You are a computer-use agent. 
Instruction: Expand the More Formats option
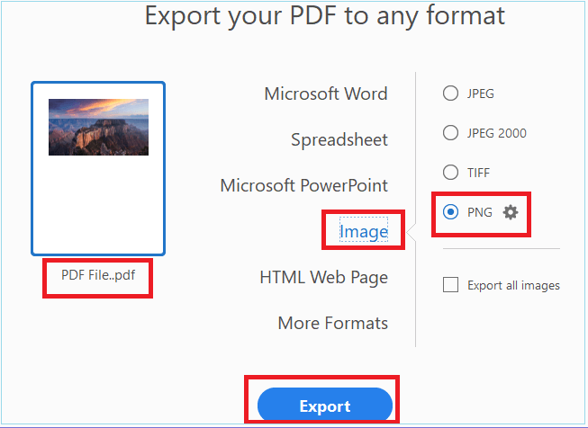click(333, 323)
